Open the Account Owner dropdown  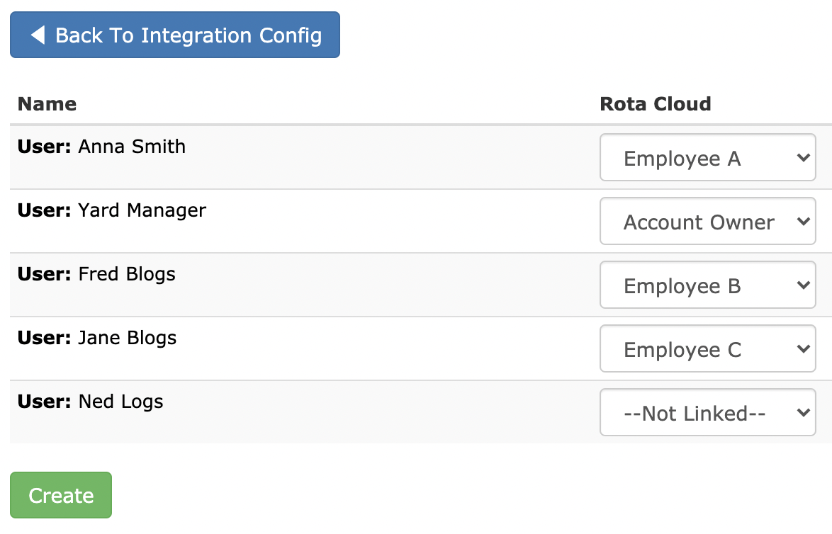[x=707, y=221]
